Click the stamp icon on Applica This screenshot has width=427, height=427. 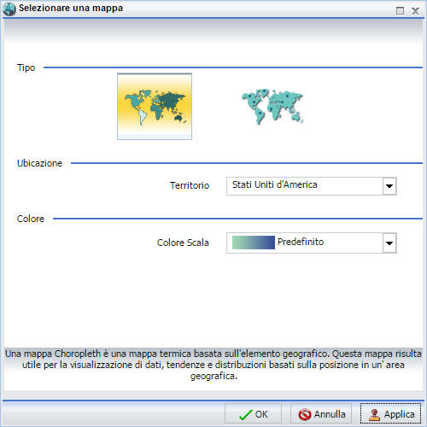[x=375, y=415]
